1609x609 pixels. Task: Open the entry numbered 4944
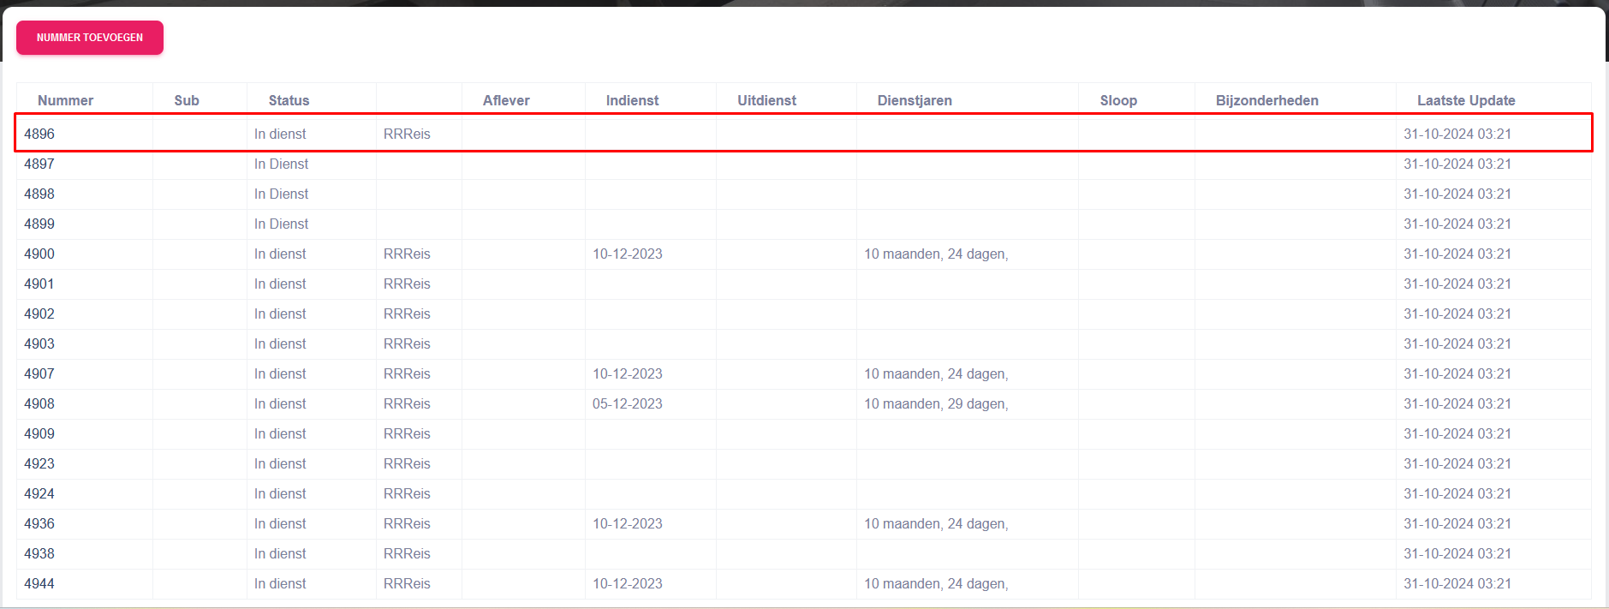[x=39, y=583]
